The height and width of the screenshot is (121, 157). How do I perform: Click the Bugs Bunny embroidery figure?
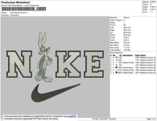44,57
